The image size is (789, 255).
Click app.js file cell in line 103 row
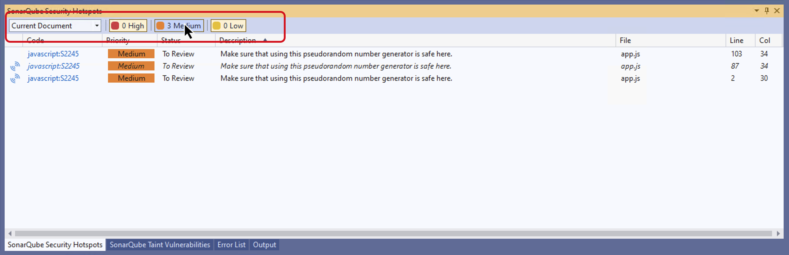click(630, 54)
